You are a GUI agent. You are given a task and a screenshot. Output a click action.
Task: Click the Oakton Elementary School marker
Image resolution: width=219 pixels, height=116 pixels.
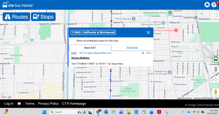[x=163, y=23]
